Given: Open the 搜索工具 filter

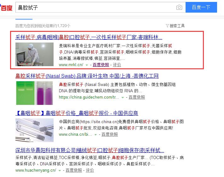Looking at the screenshot, I should coord(175,26).
